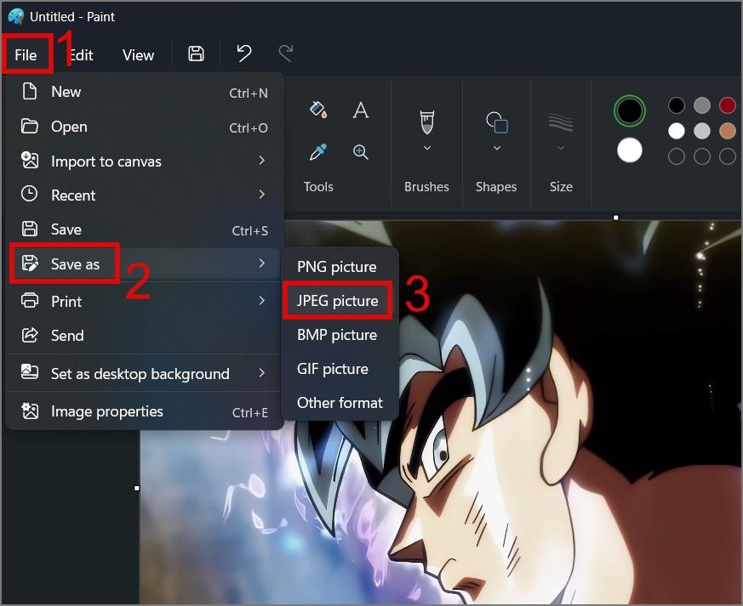This screenshot has width=743, height=606.
Task: Expand Set as desktop background chevron
Action: 262,373
